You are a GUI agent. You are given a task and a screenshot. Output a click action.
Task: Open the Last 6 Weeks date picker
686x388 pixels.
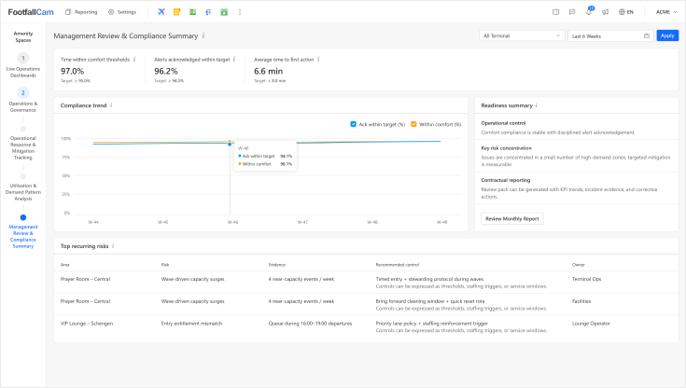pyautogui.click(x=609, y=35)
